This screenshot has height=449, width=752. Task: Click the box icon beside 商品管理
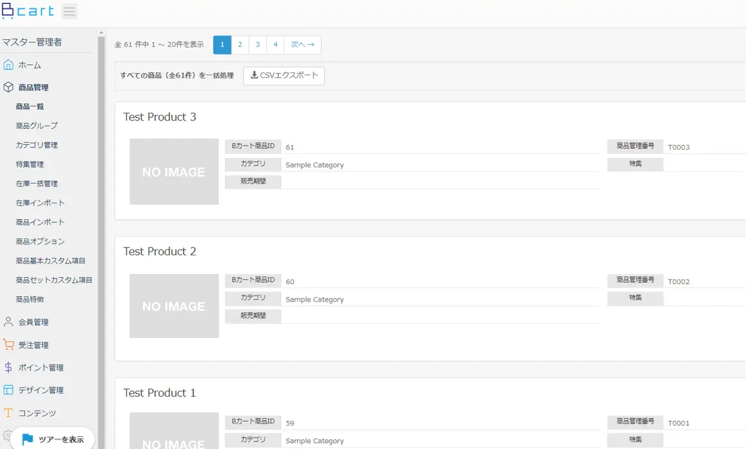point(8,87)
